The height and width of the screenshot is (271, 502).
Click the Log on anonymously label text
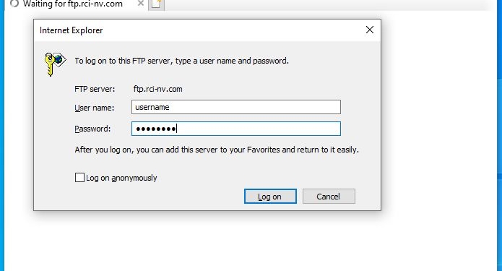pos(121,178)
